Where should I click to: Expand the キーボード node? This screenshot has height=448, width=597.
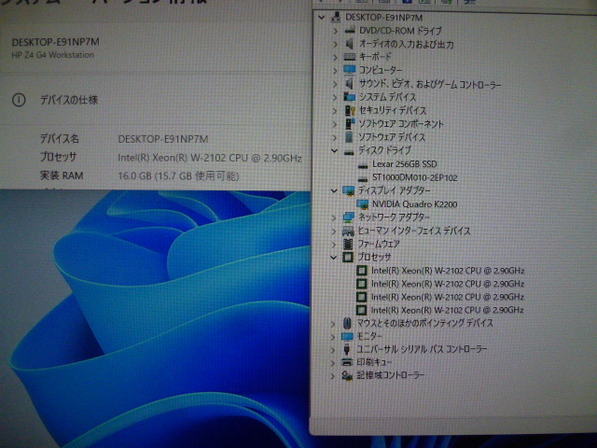(336, 58)
